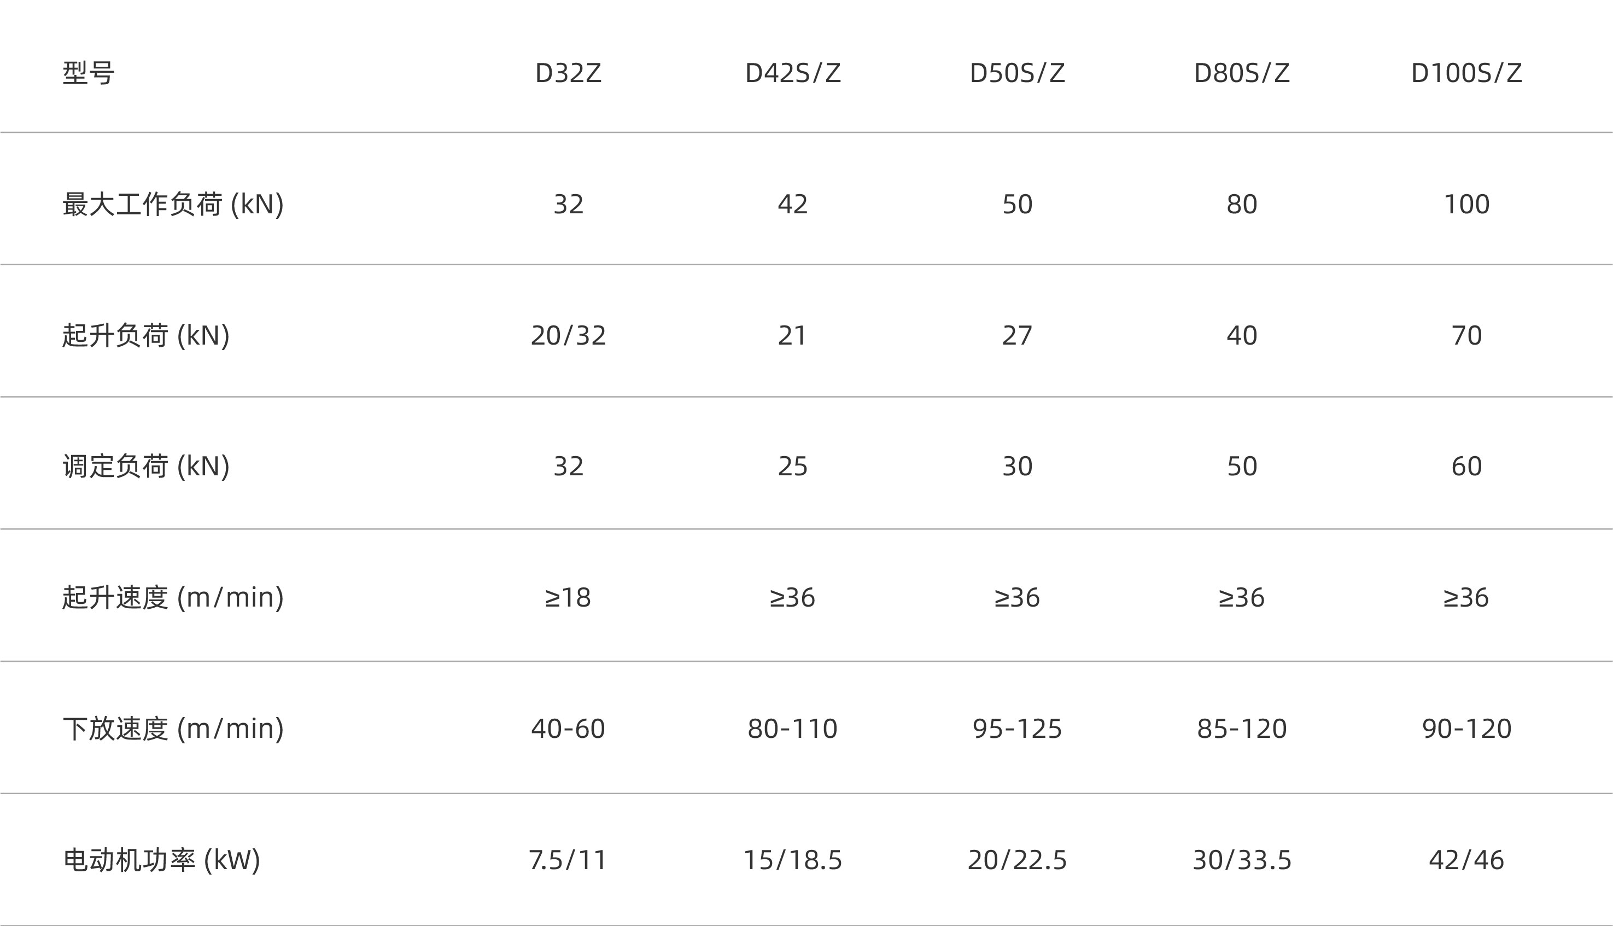Screen dimensions: 1613x926
Task: Click the 7.5/11 motor power value
Action: coord(568,860)
